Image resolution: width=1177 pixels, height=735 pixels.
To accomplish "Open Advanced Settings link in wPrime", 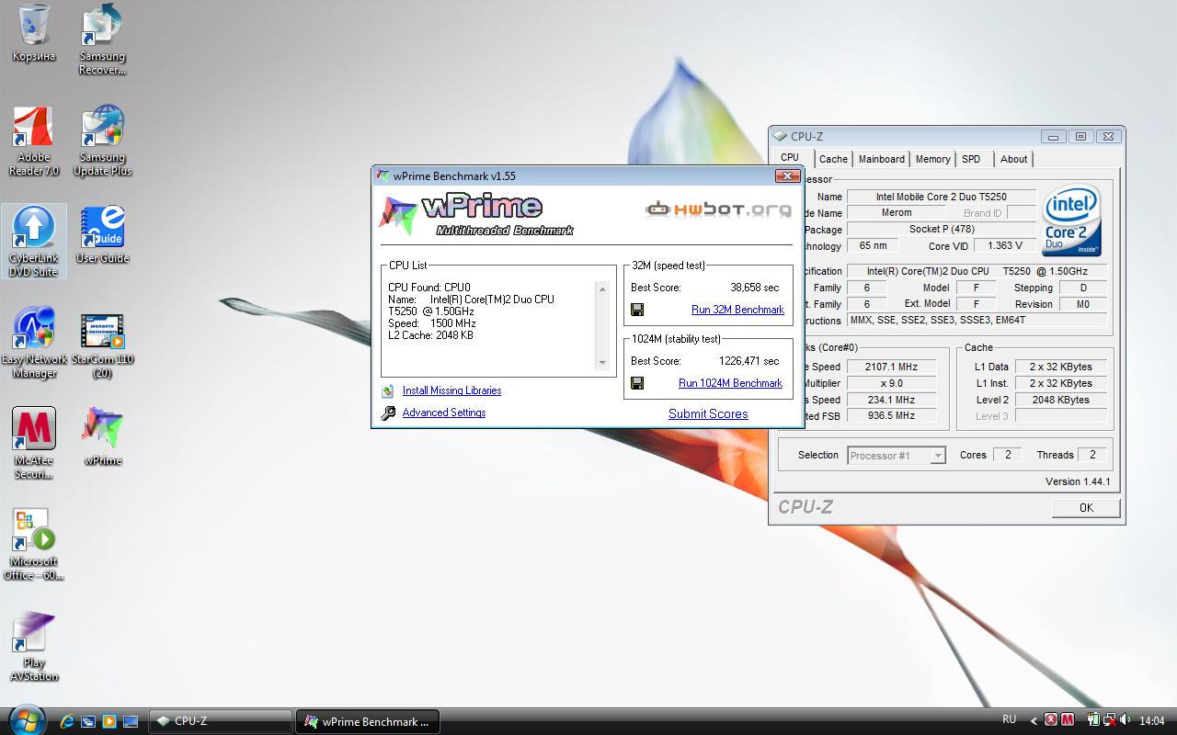I will point(444,413).
